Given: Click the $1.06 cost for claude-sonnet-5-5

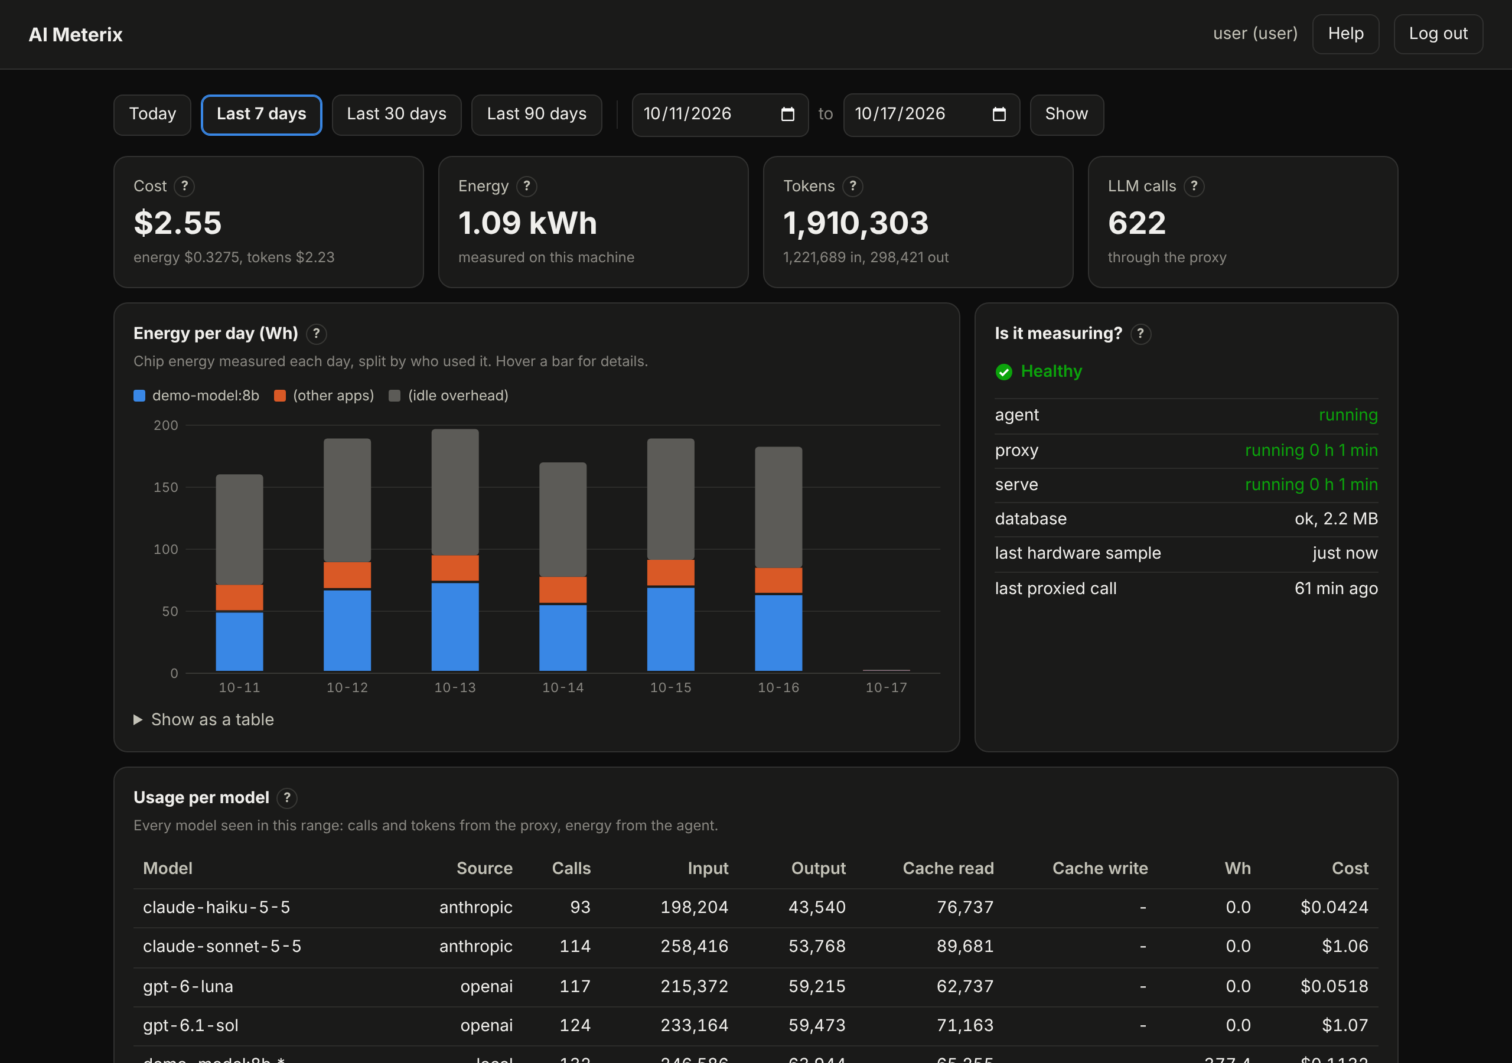Looking at the screenshot, I should coord(1345,947).
